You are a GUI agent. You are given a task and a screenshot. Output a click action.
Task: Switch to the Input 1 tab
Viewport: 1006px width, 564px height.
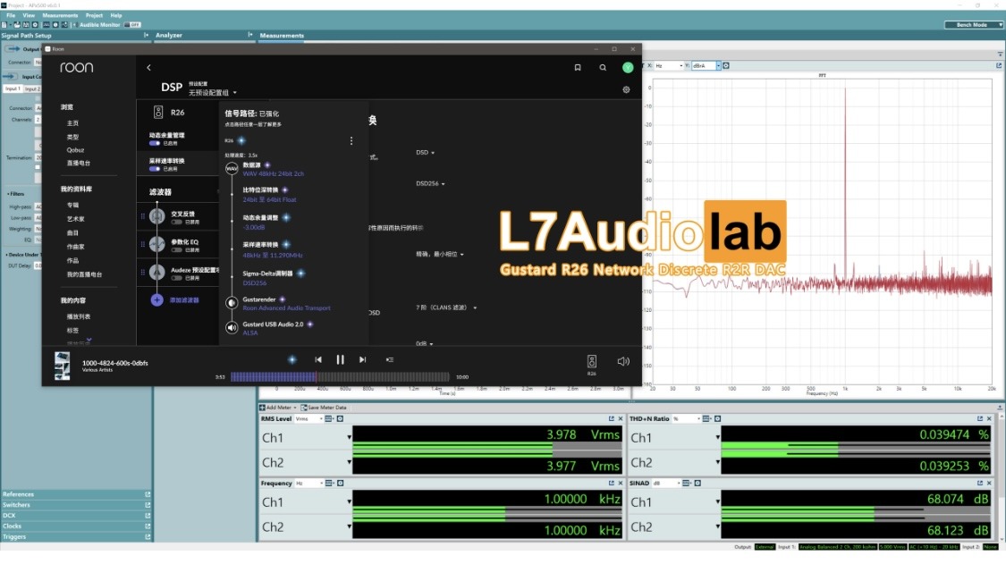point(13,88)
